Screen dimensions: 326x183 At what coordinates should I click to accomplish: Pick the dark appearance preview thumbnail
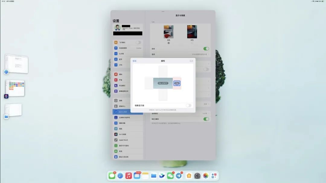[x=192, y=32]
